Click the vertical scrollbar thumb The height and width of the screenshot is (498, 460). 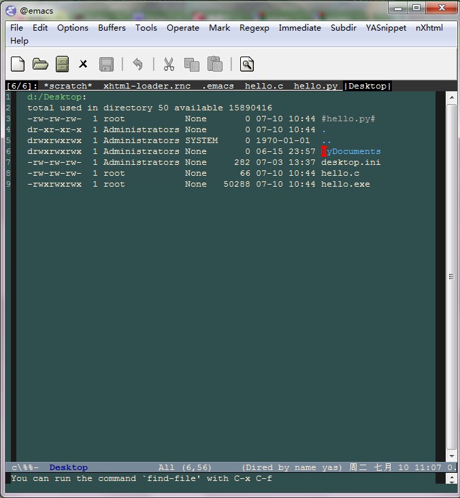pyautogui.click(x=451, y=277)
